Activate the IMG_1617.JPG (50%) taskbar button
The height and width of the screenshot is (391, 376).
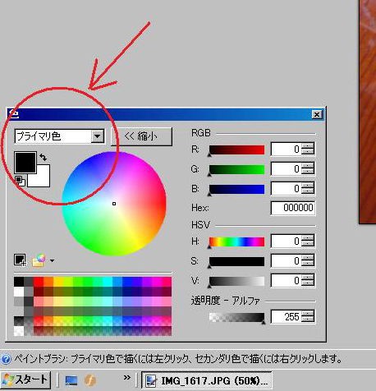(207, 380)
